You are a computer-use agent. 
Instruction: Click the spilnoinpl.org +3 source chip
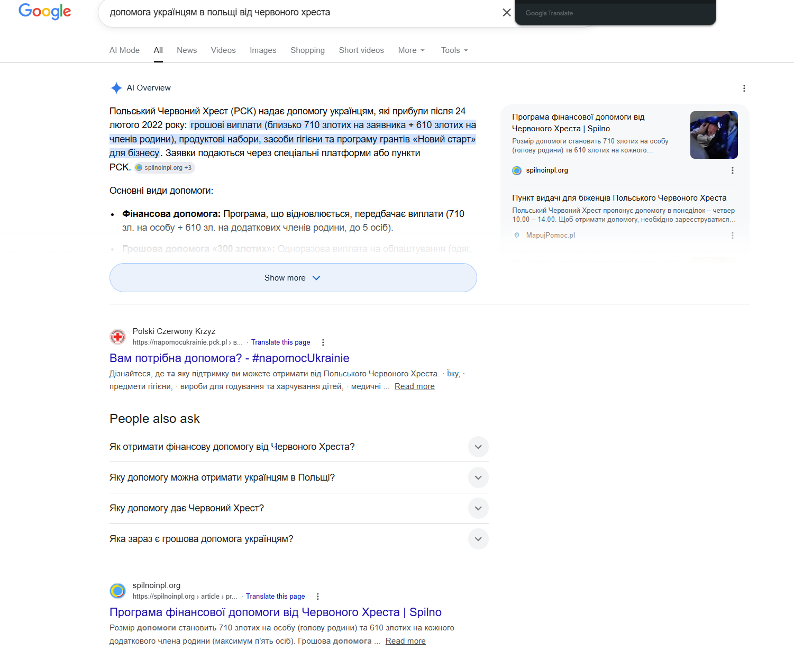click(x=164, y=168)
